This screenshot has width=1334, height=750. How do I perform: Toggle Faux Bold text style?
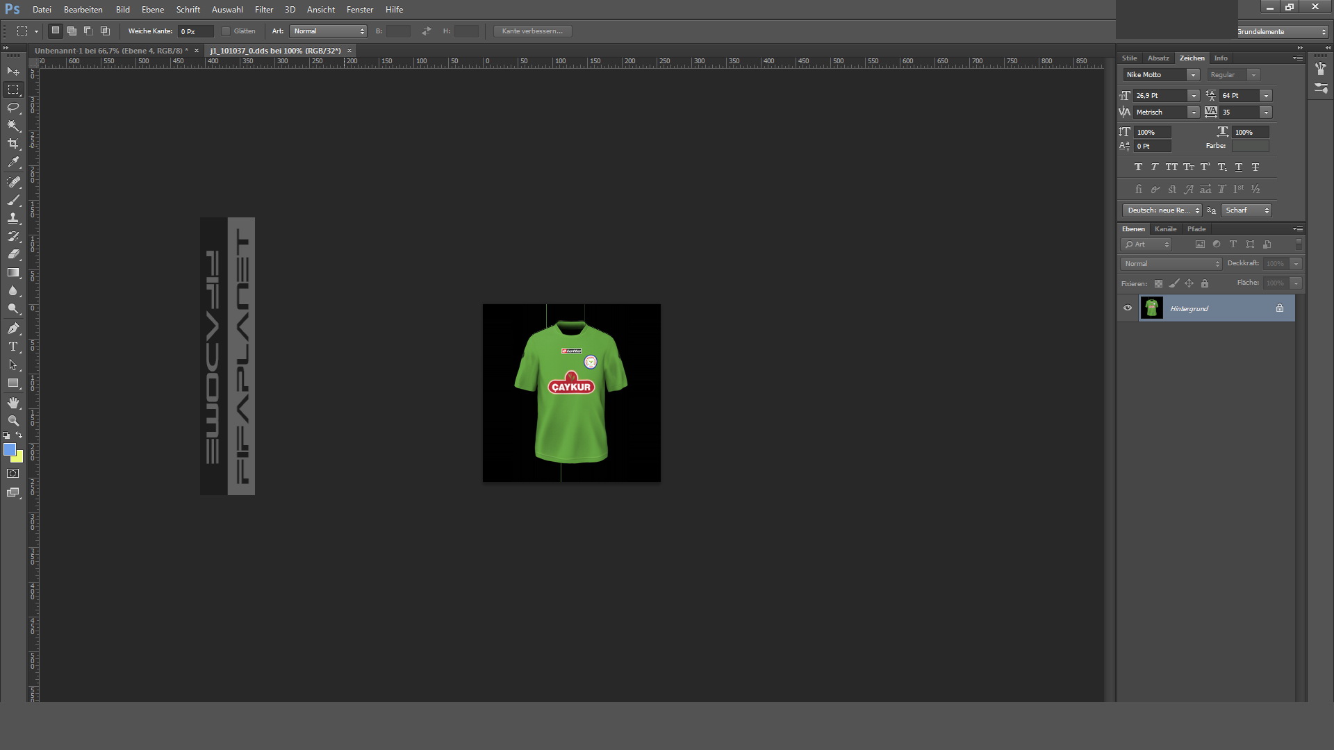pyautogui.click(x=1138, y=167)
